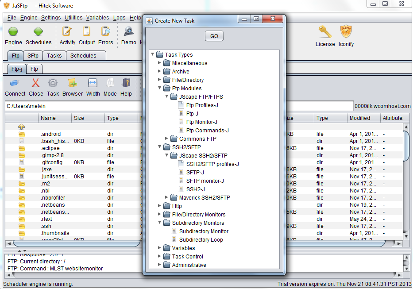Open the Engine menu
Screen dimensions: 413x289
29,18
